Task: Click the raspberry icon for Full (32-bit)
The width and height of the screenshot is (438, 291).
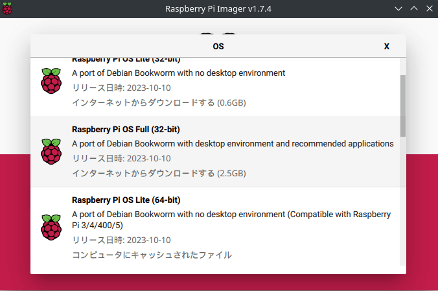Action: pyautogui.click(x=51, y=152)
